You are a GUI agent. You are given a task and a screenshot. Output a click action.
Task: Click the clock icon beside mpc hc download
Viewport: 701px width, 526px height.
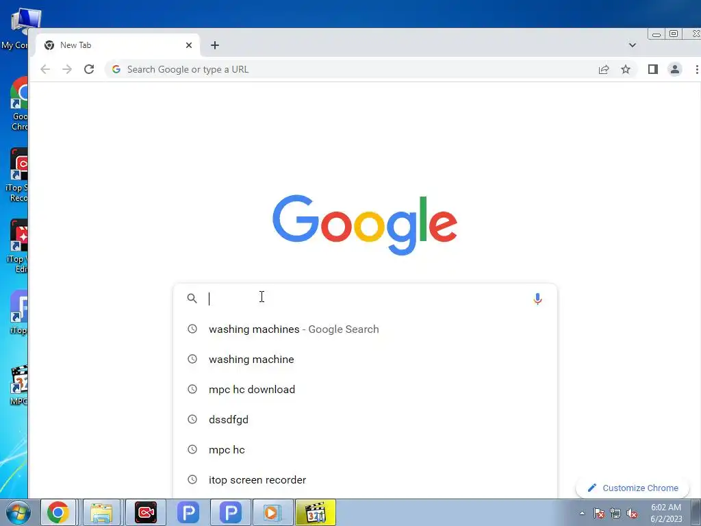point(192,389)
